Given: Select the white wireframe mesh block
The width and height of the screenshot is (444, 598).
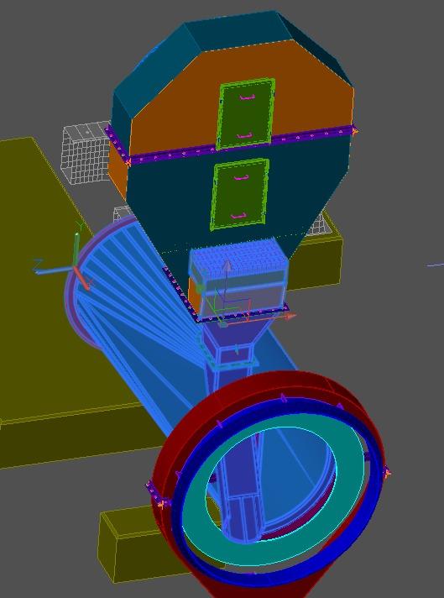Looking at the screenshot, I should (86, 153).
